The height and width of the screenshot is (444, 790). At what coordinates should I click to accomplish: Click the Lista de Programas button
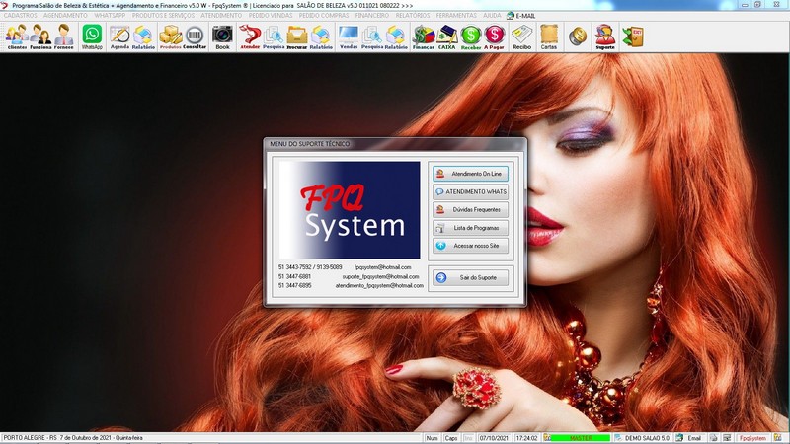(x=470, y=228)
